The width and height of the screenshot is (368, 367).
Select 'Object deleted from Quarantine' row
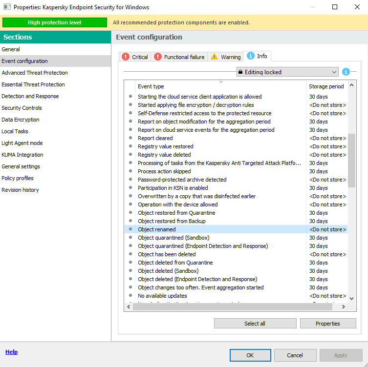click(236, 263)
